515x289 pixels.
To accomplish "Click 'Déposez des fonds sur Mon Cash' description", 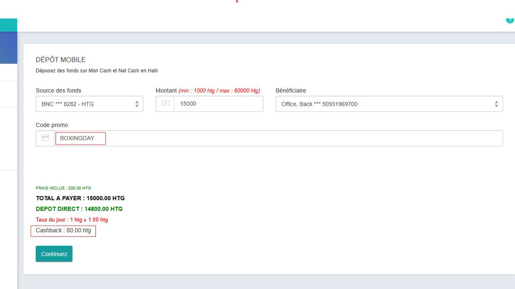I will pyautogui.click(x=97, y=71).
